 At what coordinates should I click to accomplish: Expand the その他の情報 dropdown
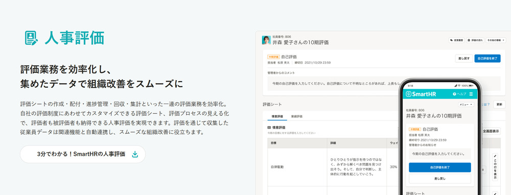coord(495,40)
